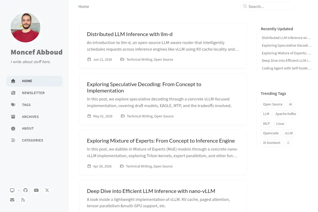The height and width of the screenshot is (212, 318).
Task: Focus the Search input field
Action: click(267, 6)
